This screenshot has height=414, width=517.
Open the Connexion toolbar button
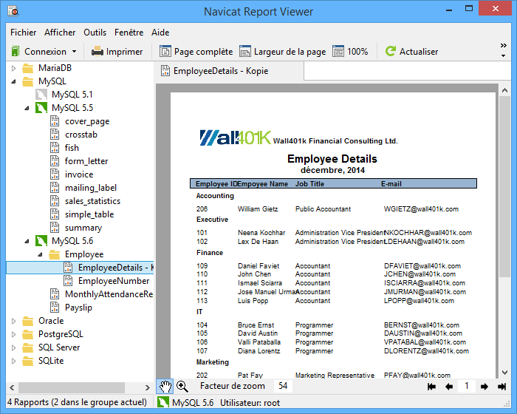(x=38, y=52)
